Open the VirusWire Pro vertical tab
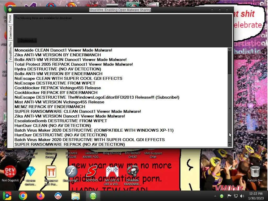The height and width of the screenshot is (201, 268). click(10, 51)
